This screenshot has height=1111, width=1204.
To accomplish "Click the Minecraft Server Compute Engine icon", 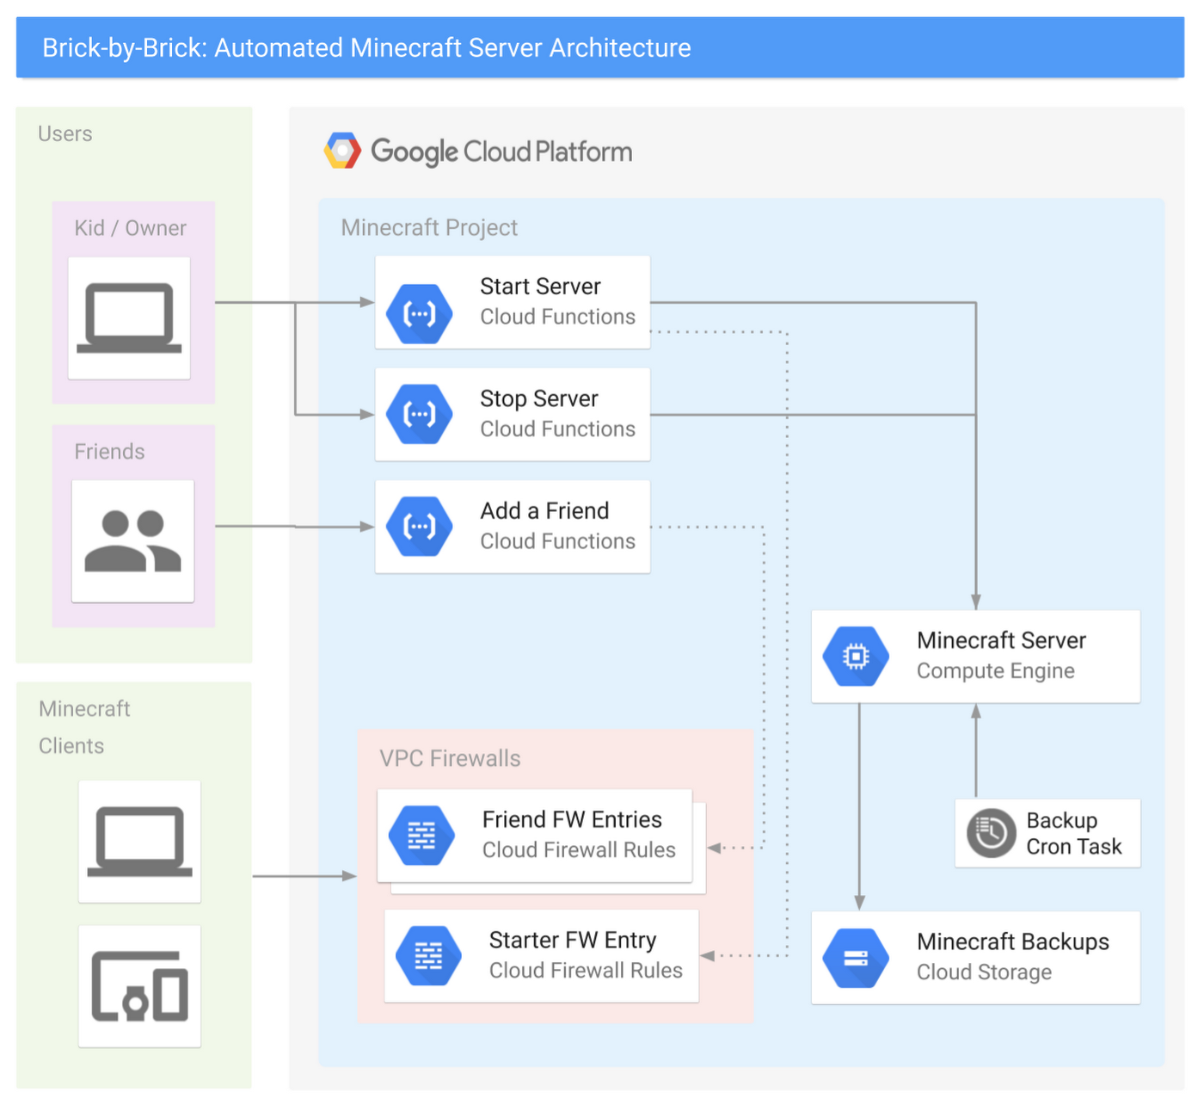I will [x=856, y=657].
